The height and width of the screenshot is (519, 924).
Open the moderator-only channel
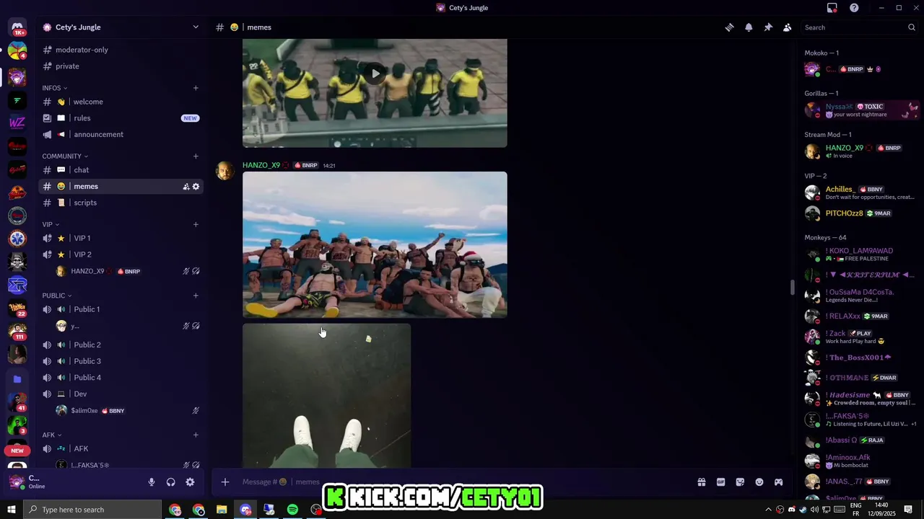[x=121, y=50]
